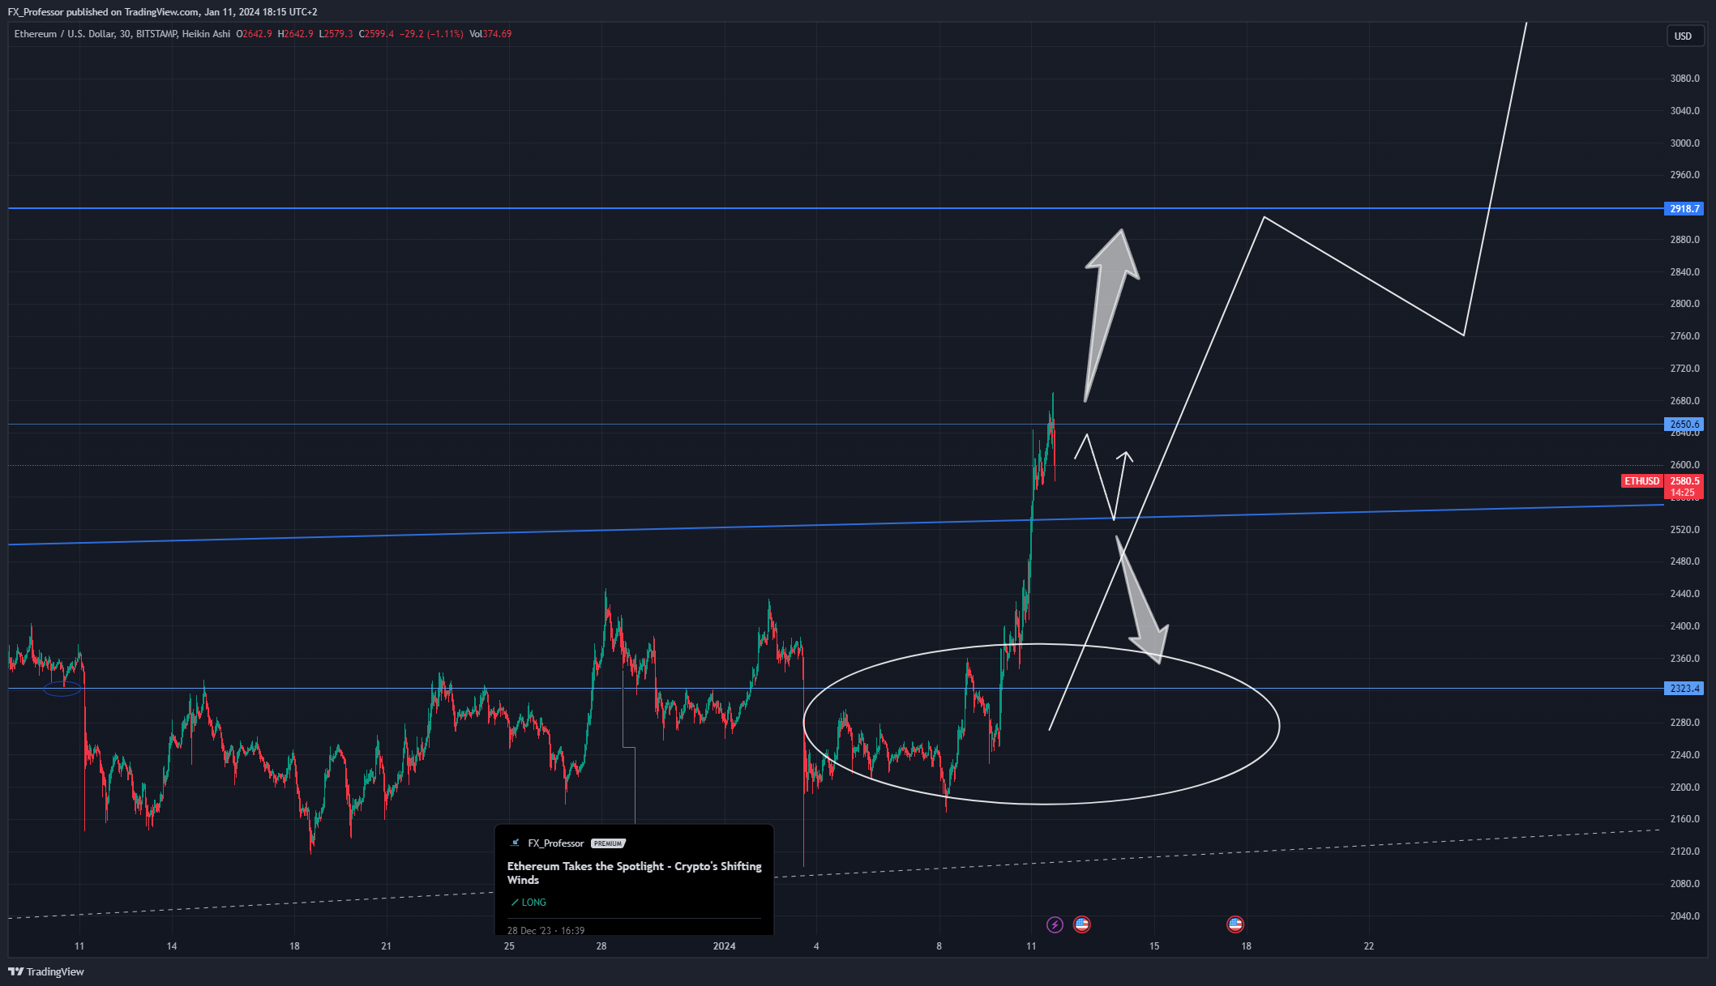This screenshot has width=1716, height=986.
Task: Click the 2200.0 price axis label
Action: (x=1684, y=788)
